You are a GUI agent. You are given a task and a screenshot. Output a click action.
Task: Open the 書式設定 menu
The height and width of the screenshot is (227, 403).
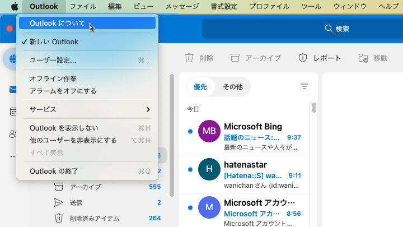[x=224, y=6]
